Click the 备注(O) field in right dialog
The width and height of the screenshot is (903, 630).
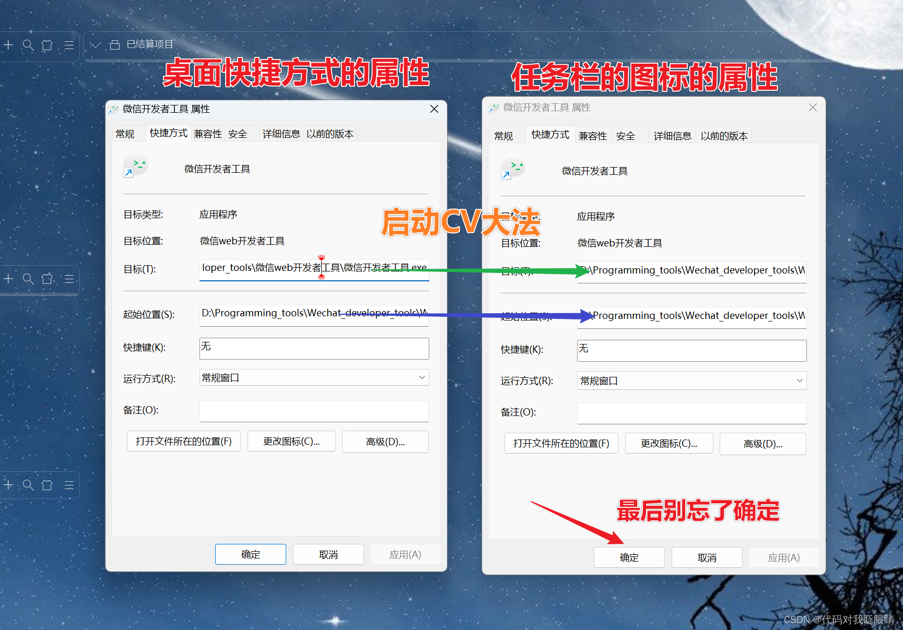tap(692, 413)
